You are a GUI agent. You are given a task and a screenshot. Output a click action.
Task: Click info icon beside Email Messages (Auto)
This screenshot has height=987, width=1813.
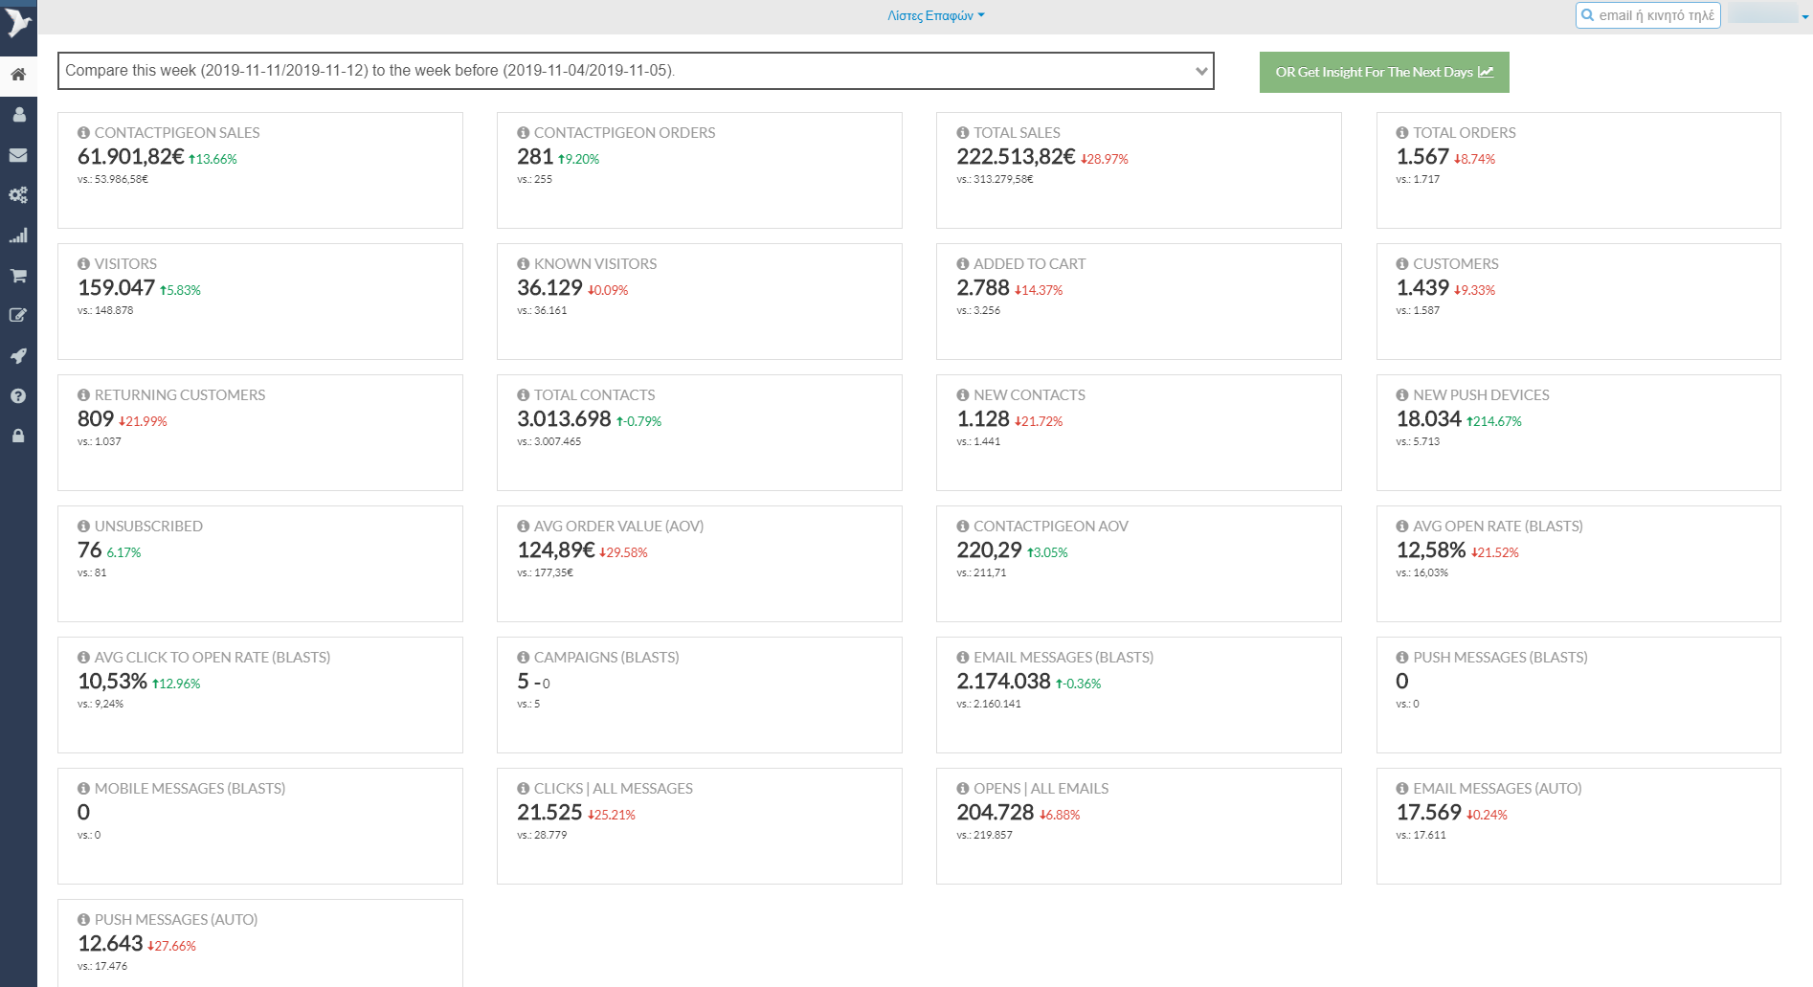coord(1402,789)
